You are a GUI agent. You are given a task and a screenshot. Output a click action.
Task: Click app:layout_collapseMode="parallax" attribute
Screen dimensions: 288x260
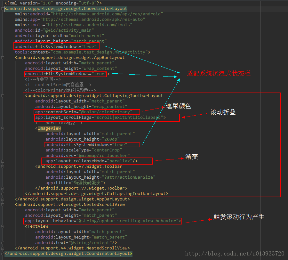pyautogui.click(x=92, y=161)
